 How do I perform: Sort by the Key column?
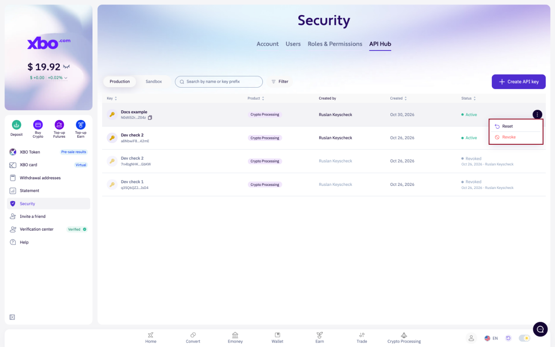[112, 98]
